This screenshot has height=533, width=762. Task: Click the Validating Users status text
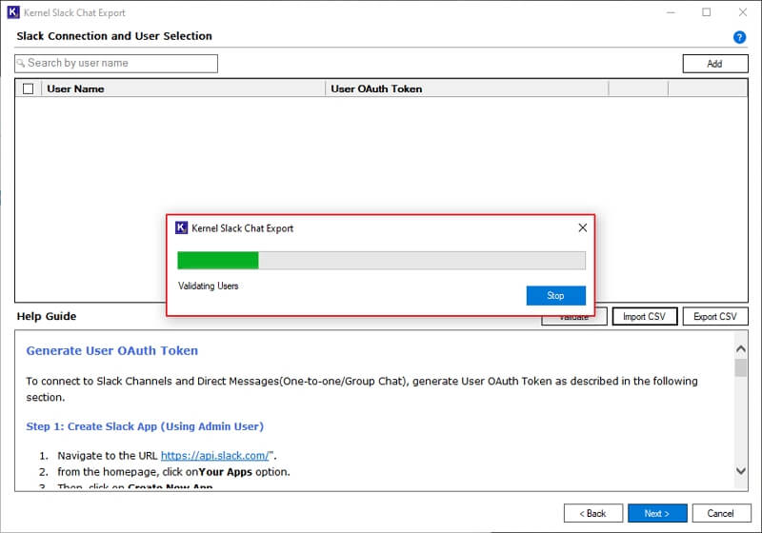point(208,286)
